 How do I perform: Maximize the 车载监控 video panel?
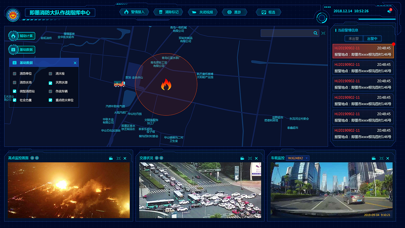coord(382,158)
